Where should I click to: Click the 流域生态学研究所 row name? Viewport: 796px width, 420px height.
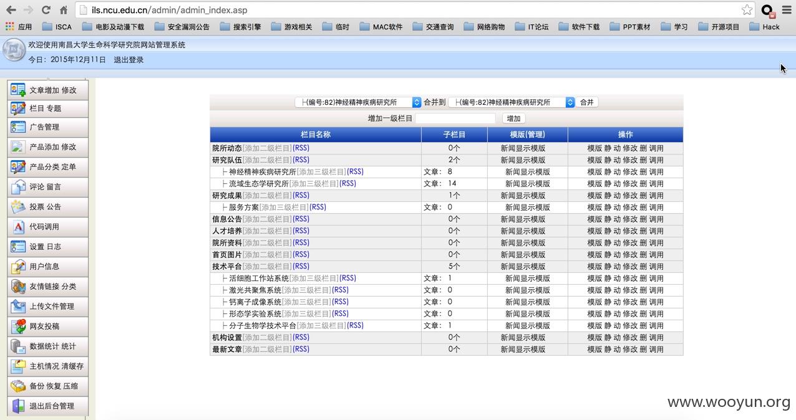tap(258, 184)
